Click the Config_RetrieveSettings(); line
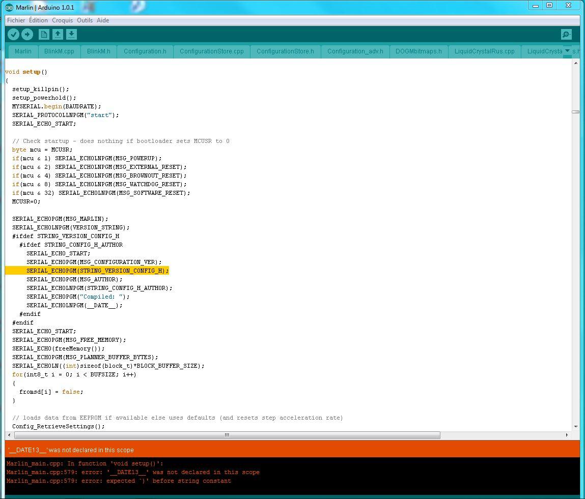 click(58, 426)
